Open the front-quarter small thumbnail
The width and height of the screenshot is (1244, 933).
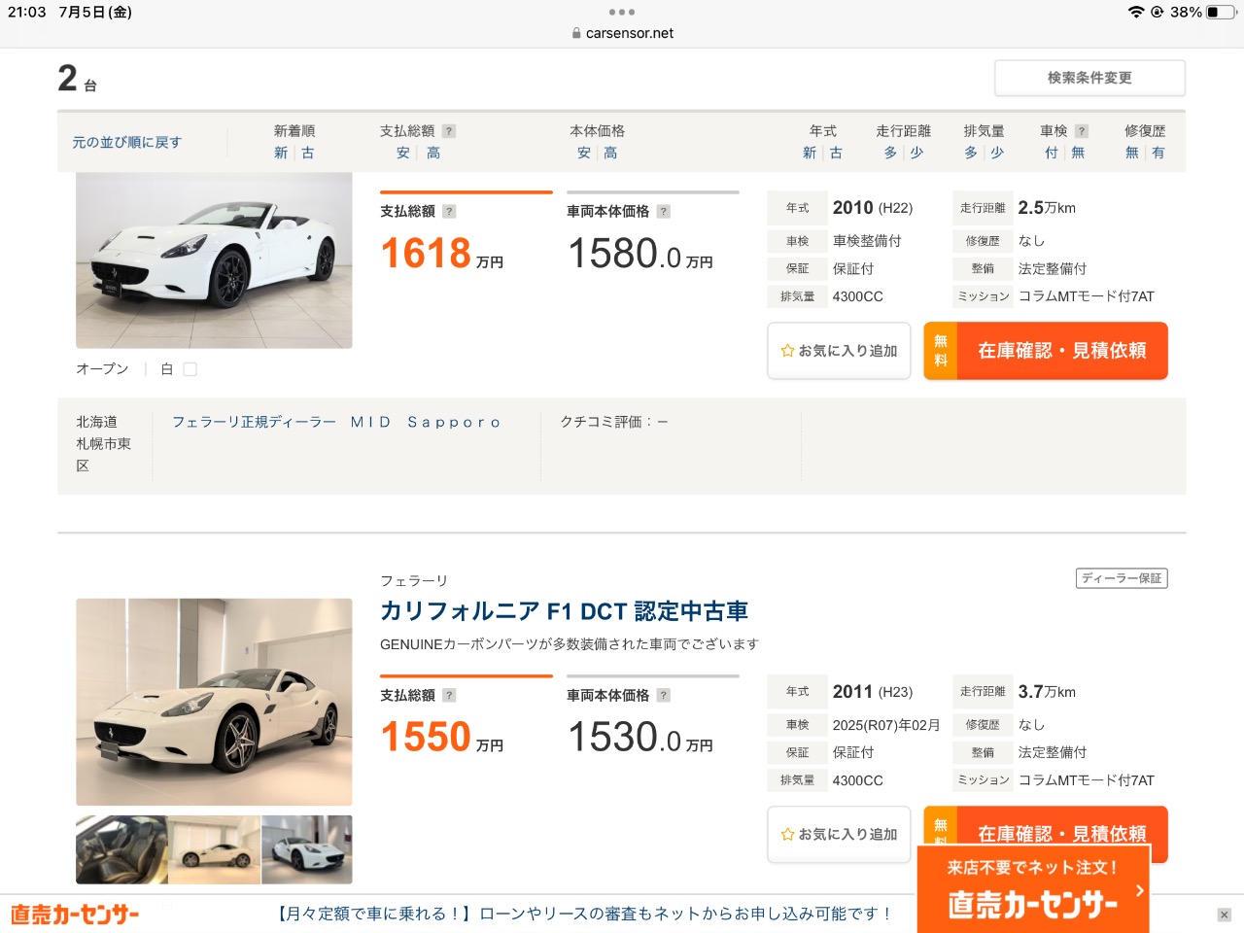(x=307, y=849)
